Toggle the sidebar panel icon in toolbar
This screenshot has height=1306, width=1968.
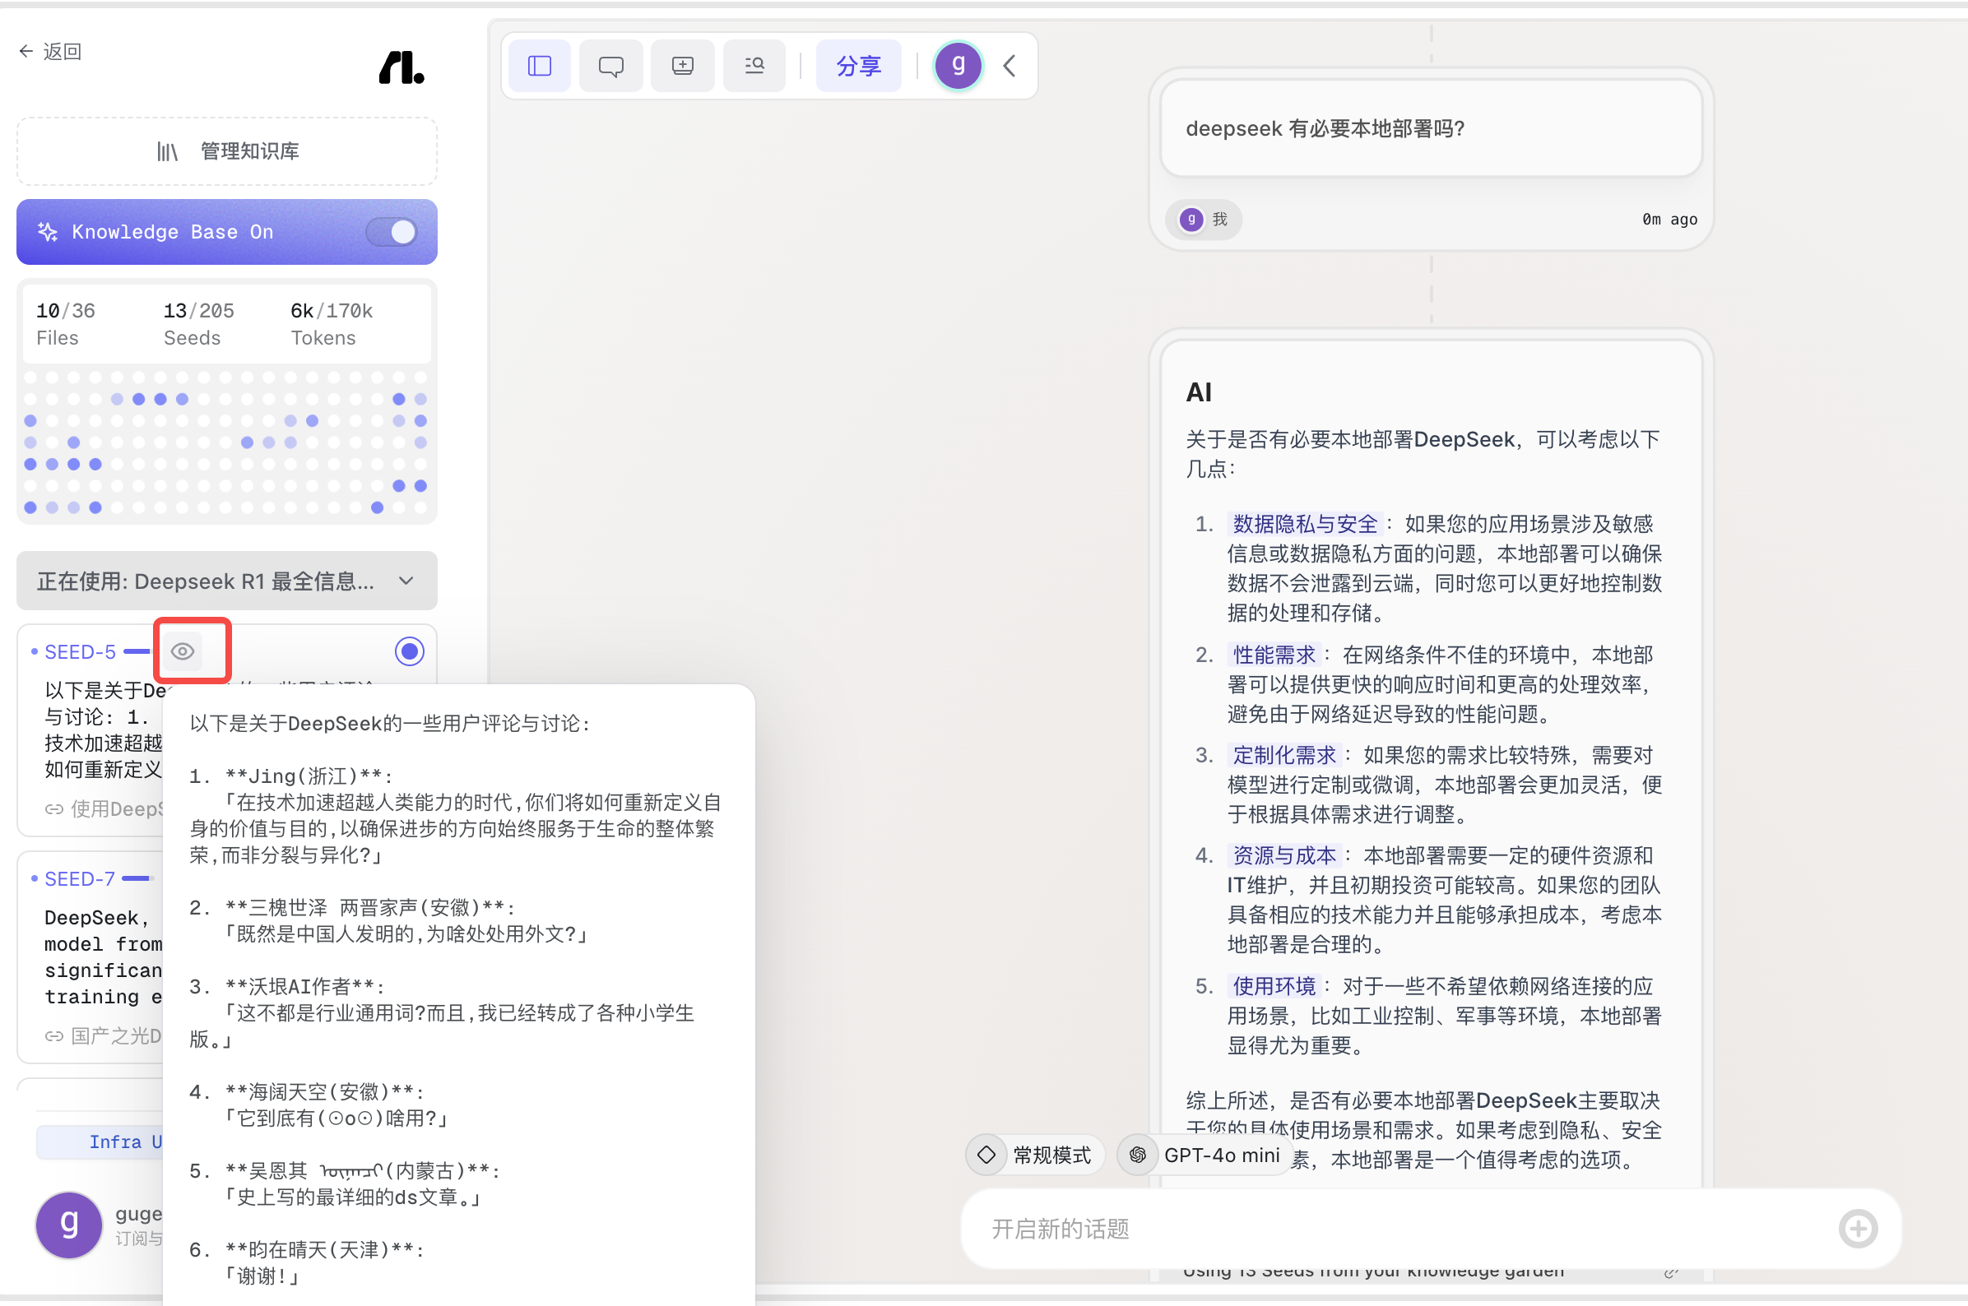(539, 66)
